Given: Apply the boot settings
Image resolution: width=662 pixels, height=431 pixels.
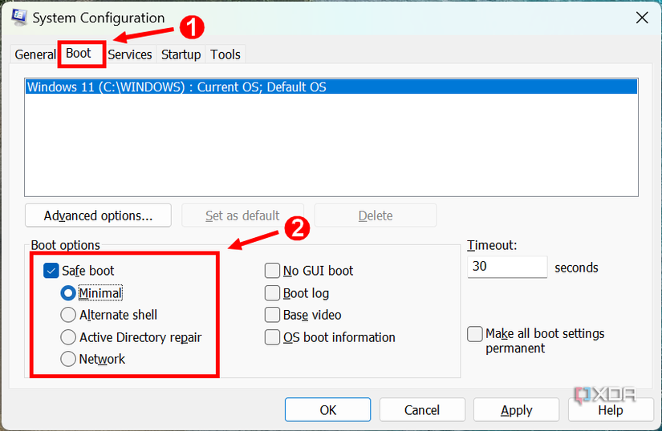Looking at the screenshot, I should [x=516, y=409].
